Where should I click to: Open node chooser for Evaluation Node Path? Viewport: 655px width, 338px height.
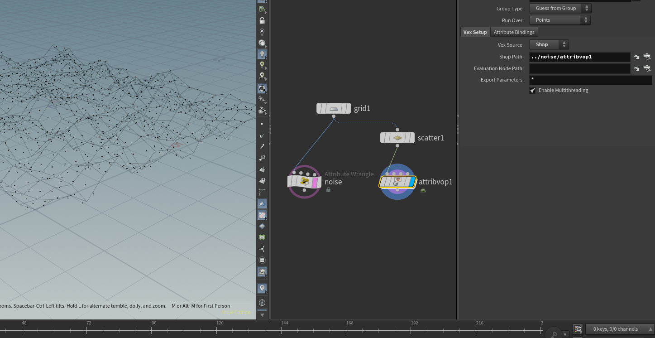[x=647, y=68]
